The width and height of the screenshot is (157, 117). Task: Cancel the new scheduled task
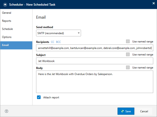[x=144, y=111]
